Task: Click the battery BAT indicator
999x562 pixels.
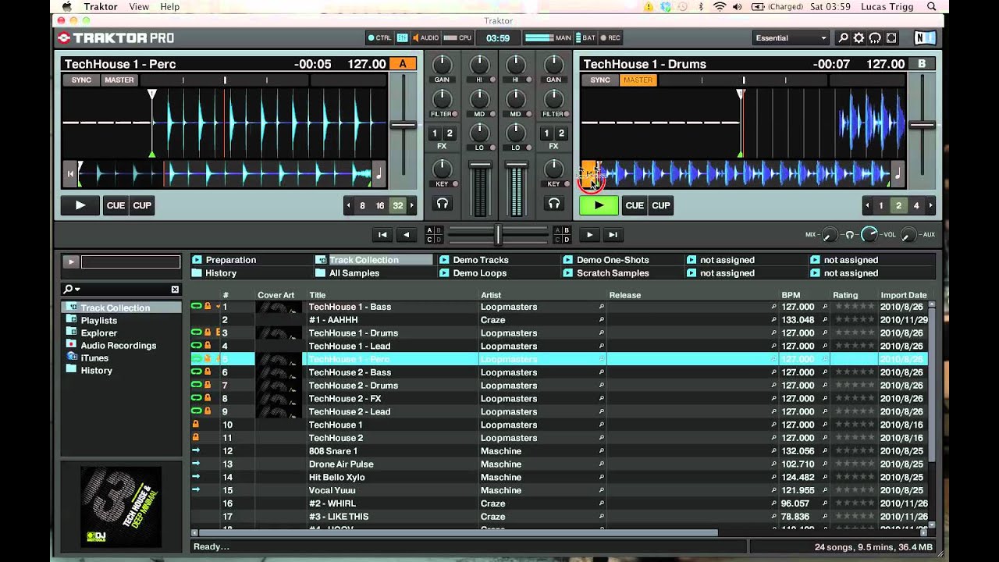Action: click(x=585, y=37)
